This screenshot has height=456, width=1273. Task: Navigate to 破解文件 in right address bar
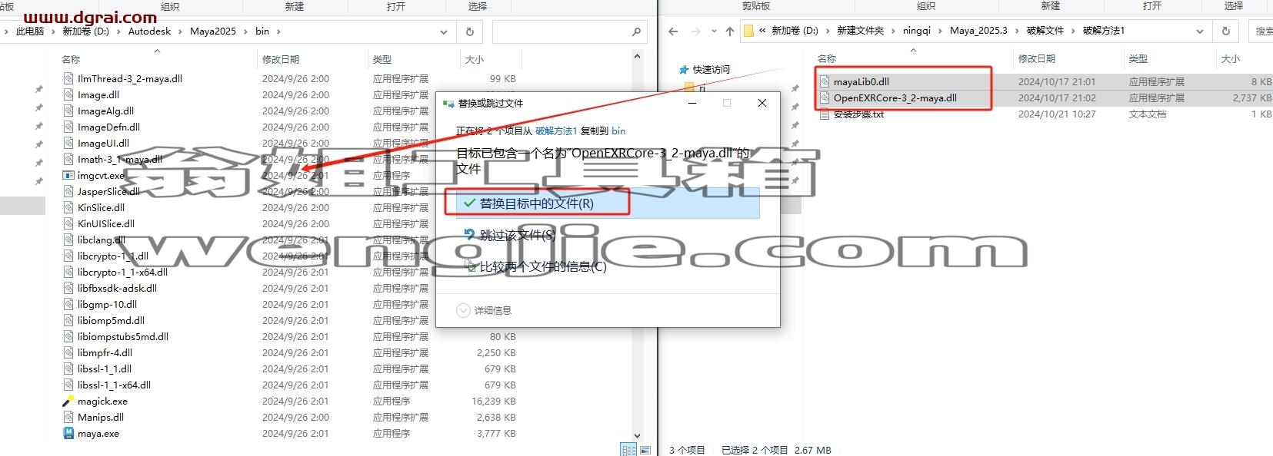[1045, 31]
